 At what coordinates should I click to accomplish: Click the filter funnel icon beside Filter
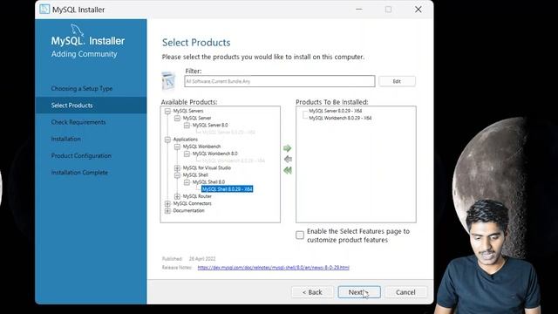(168, 80)
